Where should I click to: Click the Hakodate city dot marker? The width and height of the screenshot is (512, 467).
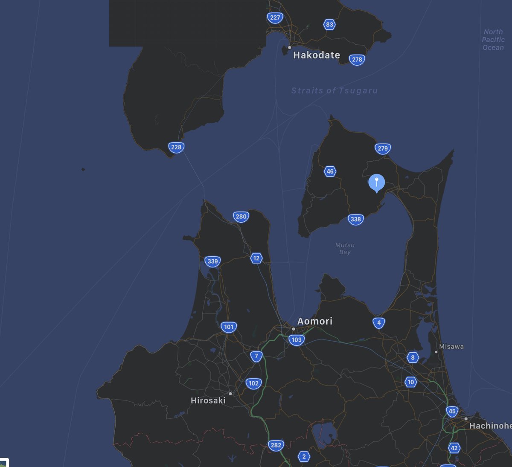(x=289, y=47)
